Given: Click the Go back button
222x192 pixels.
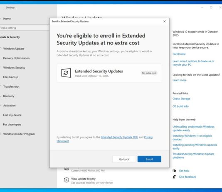Looking at the screenshot, I should pyautogui.click(x=124, y=159).
